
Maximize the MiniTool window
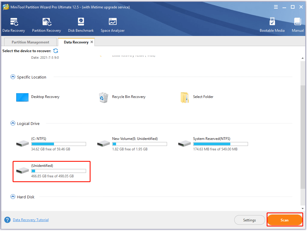293,7
